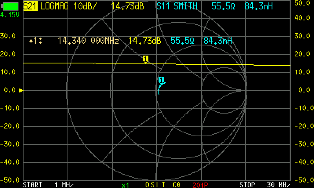Click the right axis 20.0 scale label

click(x=302, y=54)
